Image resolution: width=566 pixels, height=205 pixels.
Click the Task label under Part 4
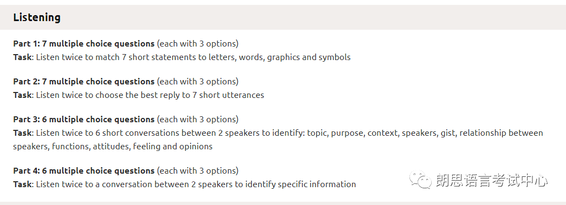pos(22,184)
